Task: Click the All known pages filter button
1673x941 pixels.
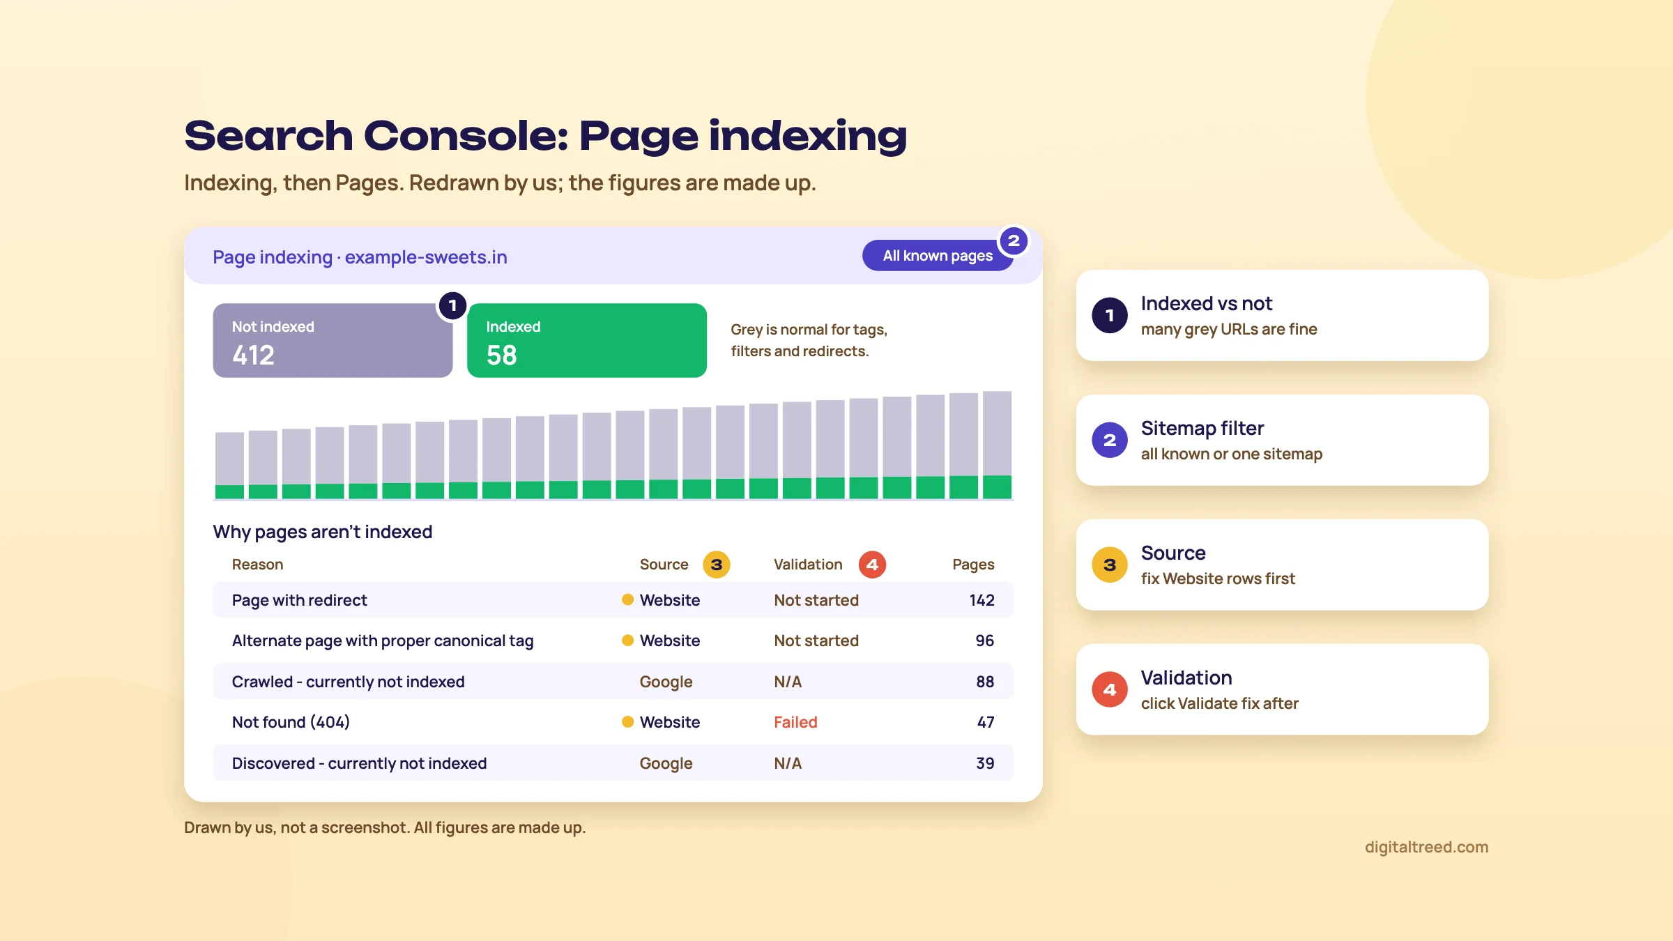Action: pos(938,256)
